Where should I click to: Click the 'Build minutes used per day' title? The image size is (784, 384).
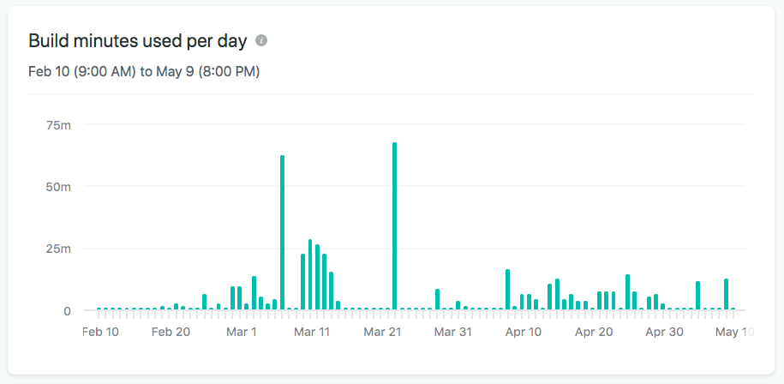138,40
